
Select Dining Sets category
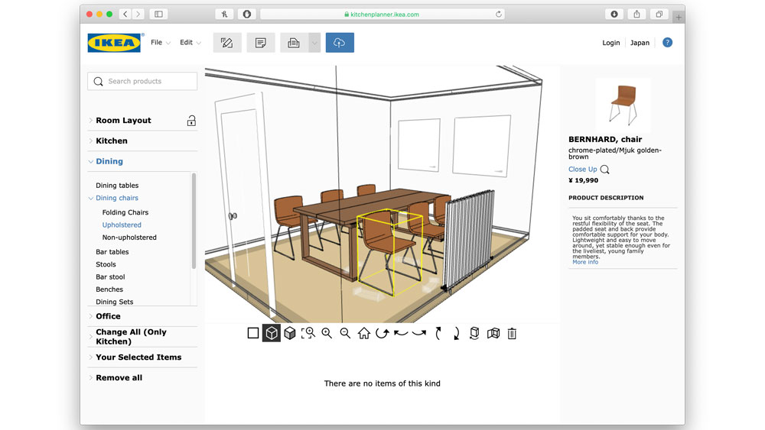114,302
